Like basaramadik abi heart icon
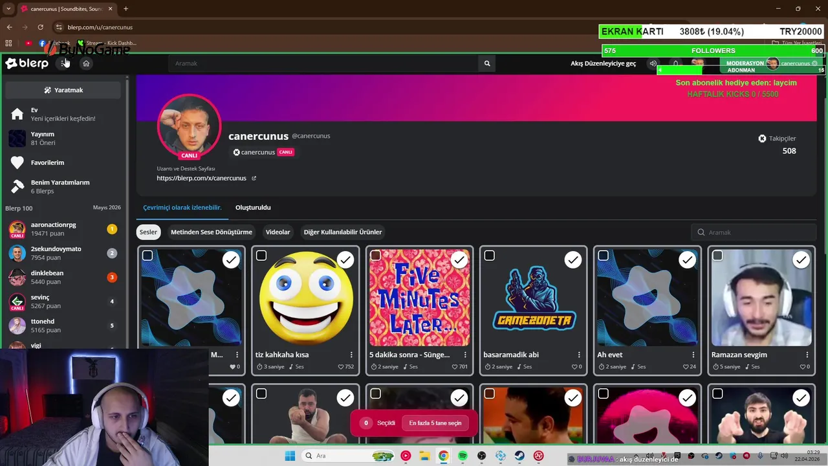Screen dimensions: 828x466 coord(575,367)
